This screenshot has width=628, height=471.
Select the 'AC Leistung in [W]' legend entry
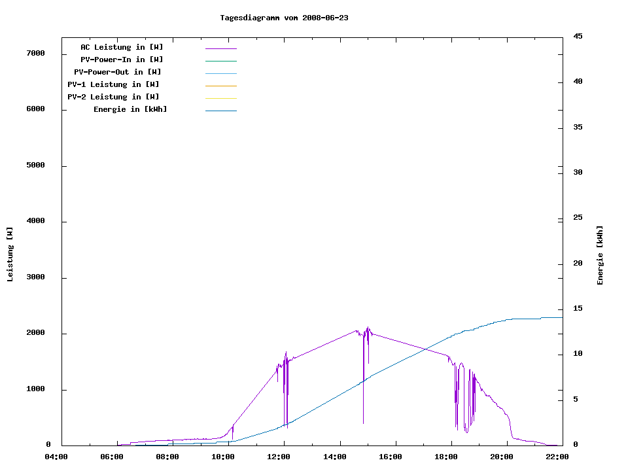(x=122, y=47)
